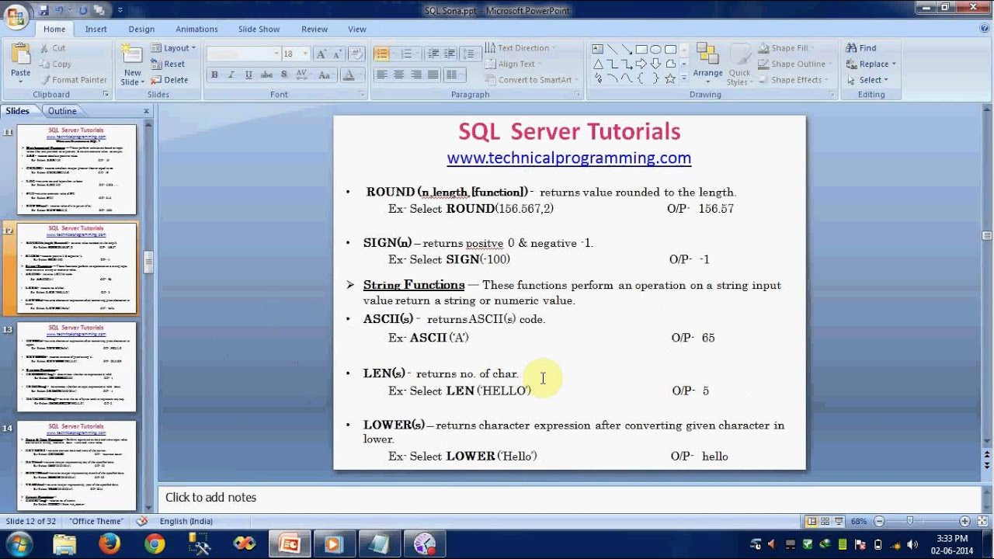Pick the isosceles triangle shape
Viewport: 994px width, 559px height.
click(597, 64)
